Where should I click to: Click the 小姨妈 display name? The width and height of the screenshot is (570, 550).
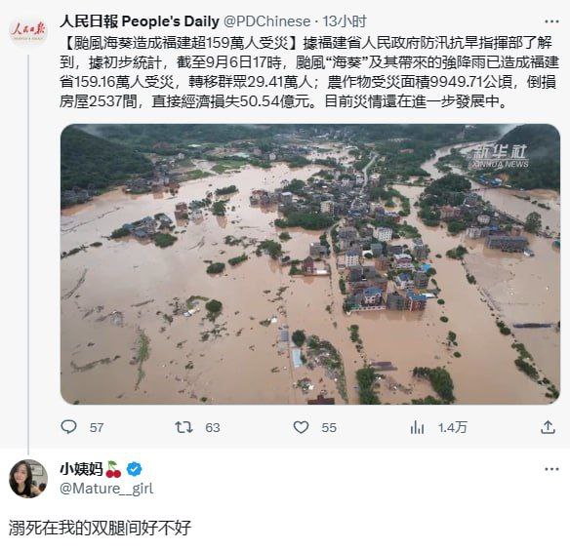coord(81,469)
